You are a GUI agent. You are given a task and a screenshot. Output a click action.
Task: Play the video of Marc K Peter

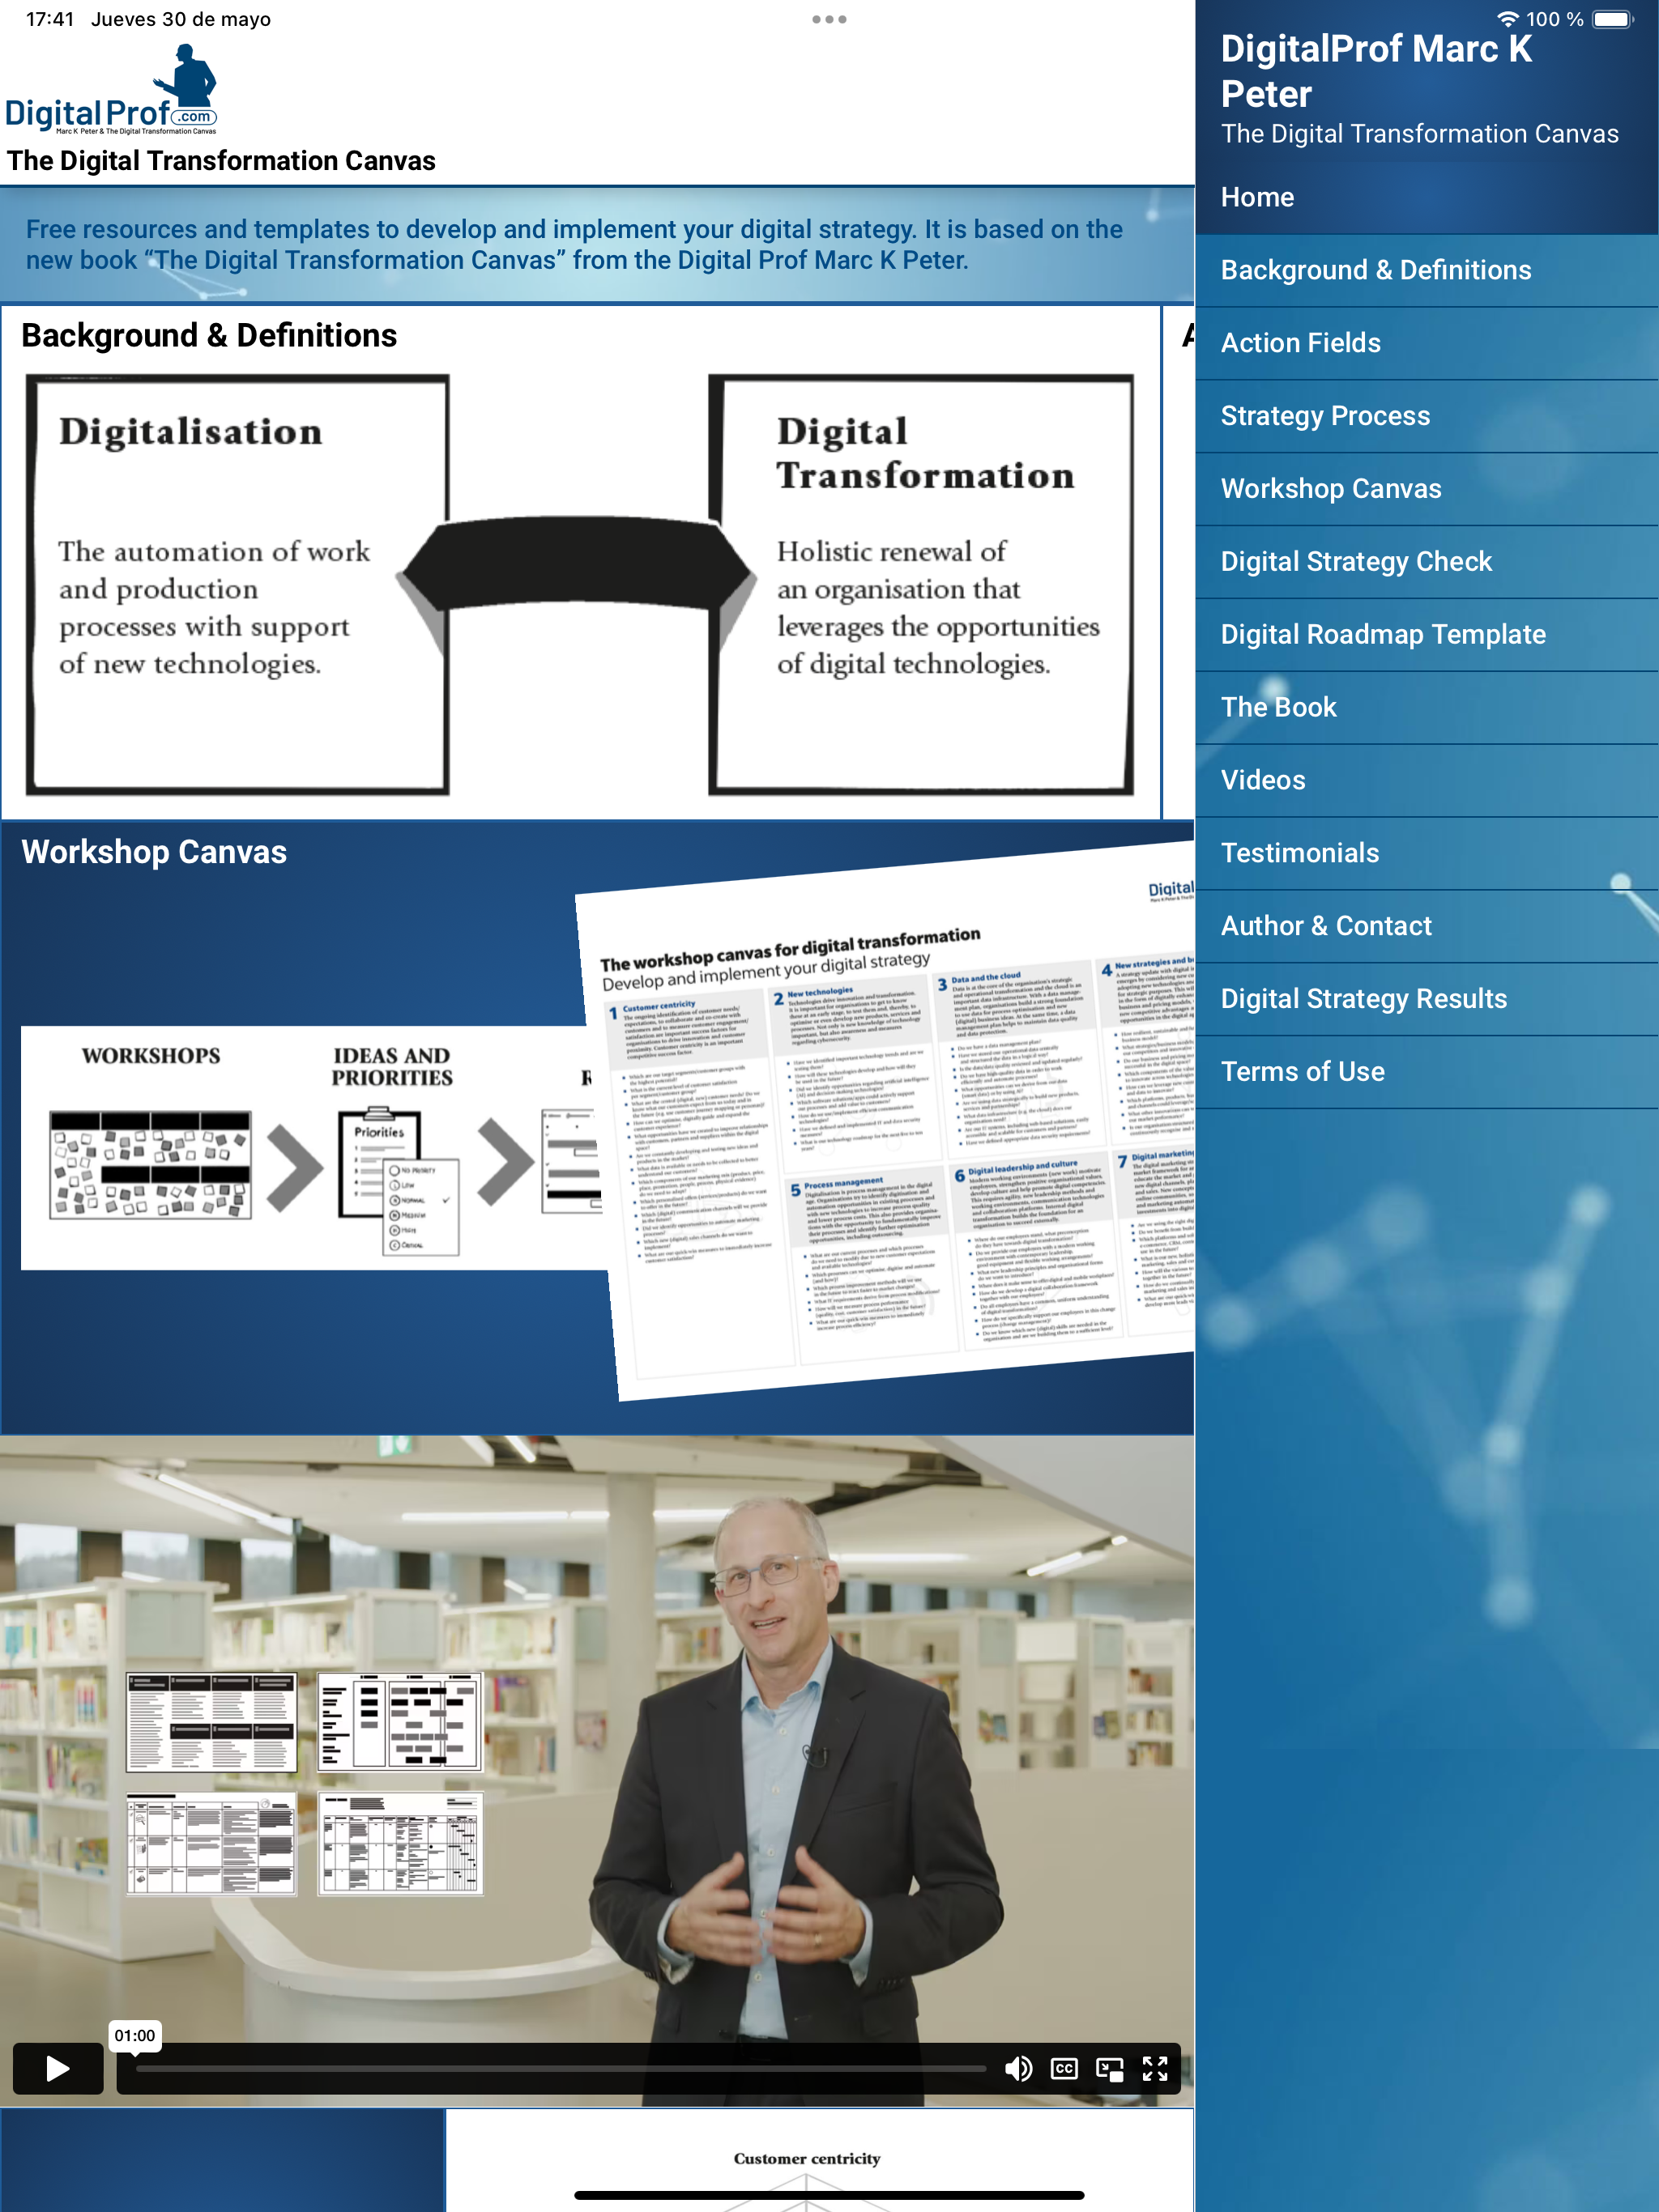coord(57,2069)
